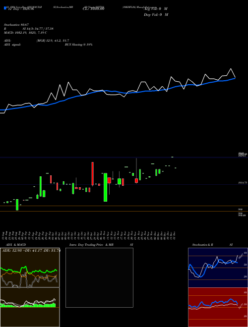Open the MACD histogram mini chart

click(x=30, y=307)
